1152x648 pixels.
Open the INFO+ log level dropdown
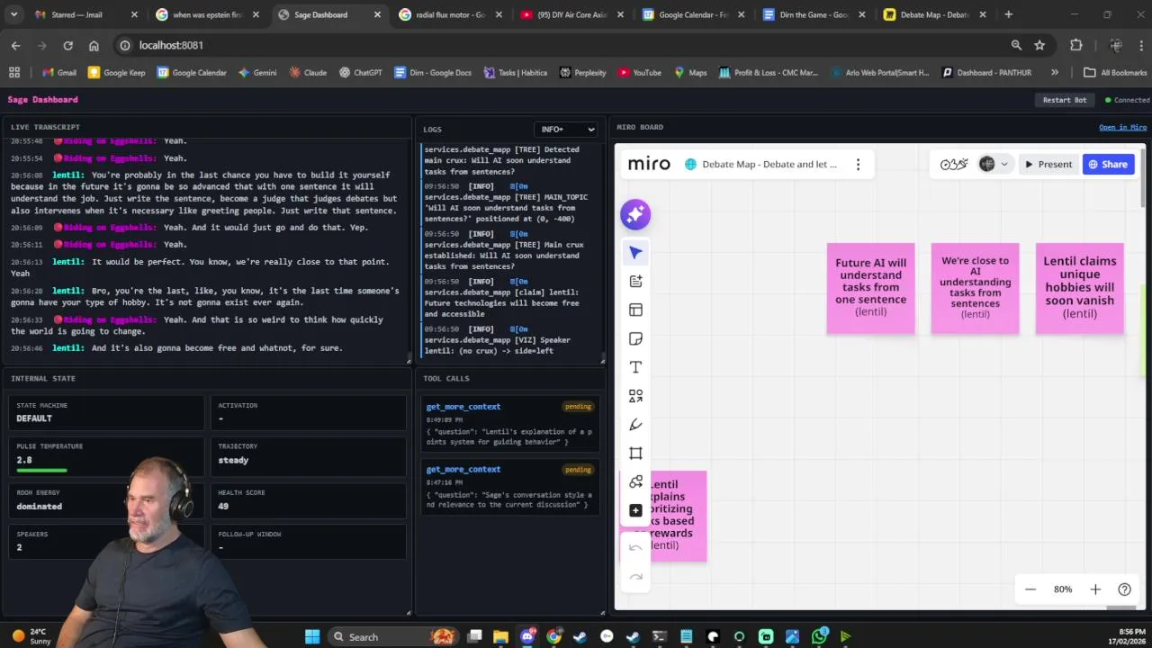565,130
